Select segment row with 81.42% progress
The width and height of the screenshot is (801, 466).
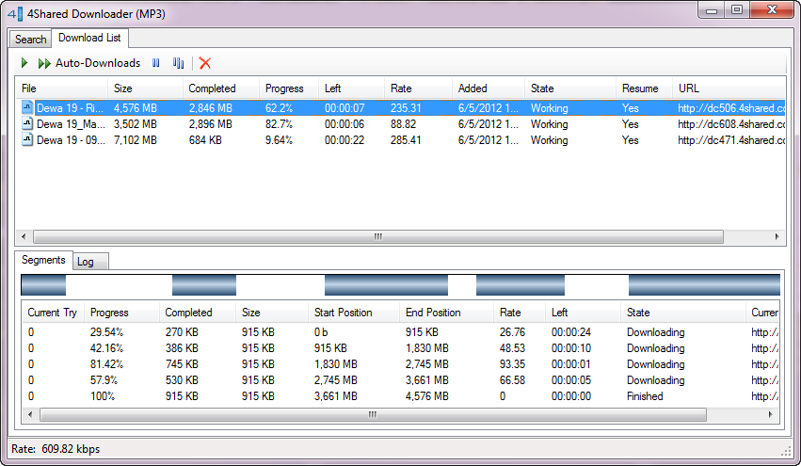pyautogui.click(x=401, y=364)
